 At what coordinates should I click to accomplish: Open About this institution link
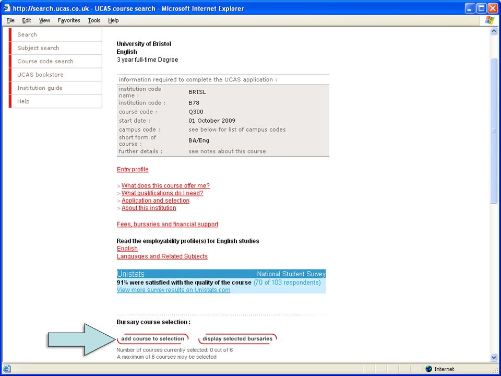pos(149,208)
